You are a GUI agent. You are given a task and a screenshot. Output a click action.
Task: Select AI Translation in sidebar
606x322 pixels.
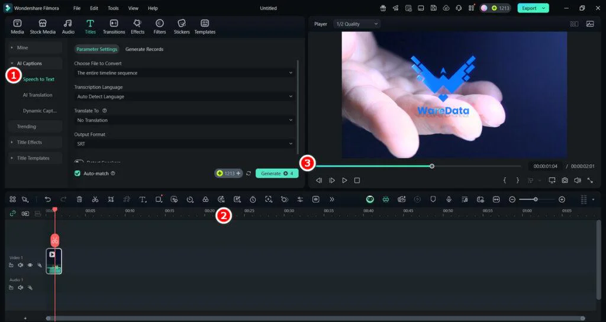click(37, 95)
